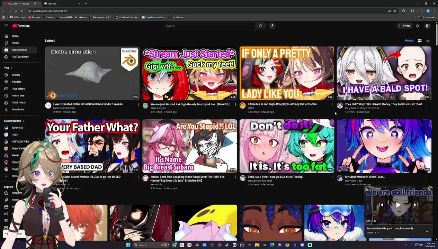
Task: Open My Mom Walked in video title
Action: click(x=365, y=177)
